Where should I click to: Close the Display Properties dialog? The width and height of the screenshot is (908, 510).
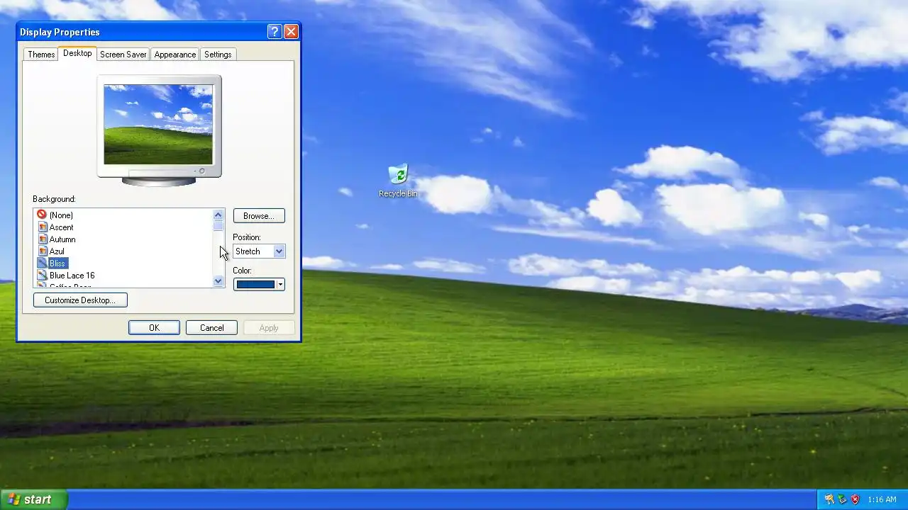pos(291,32)
